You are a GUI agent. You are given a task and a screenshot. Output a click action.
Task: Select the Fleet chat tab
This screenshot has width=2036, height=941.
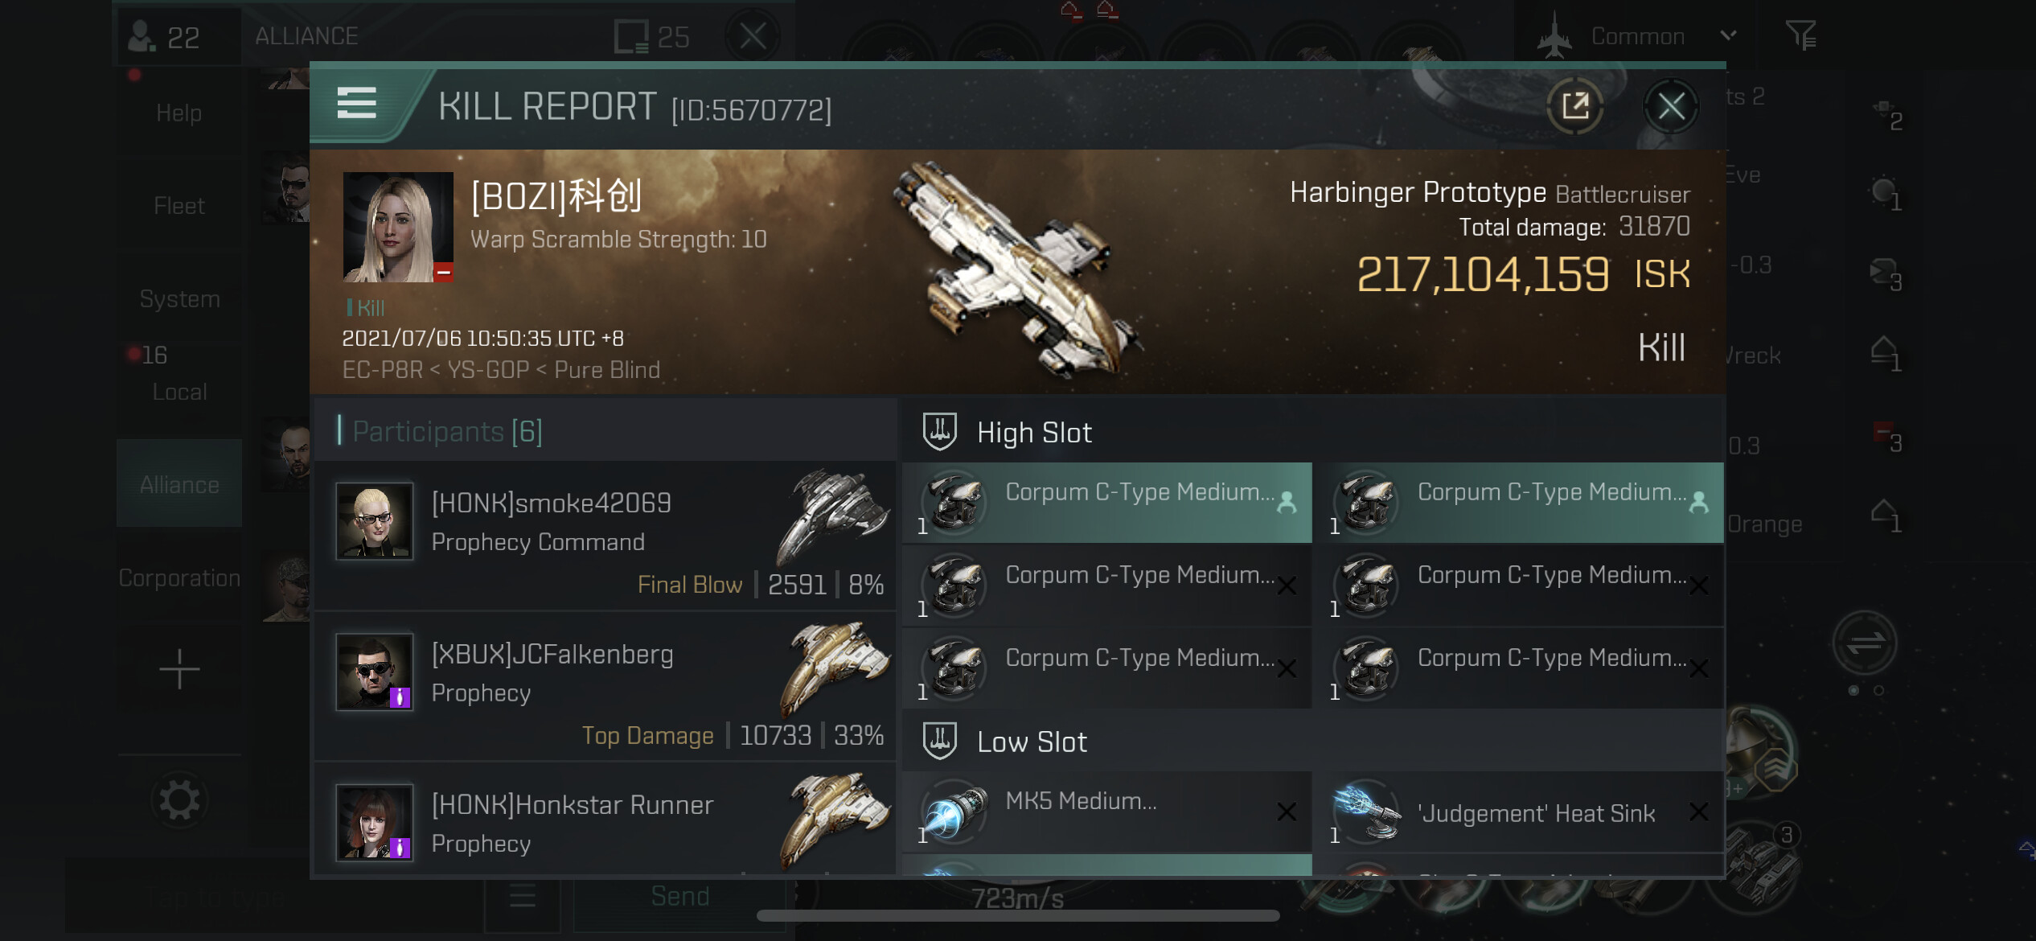179,206
